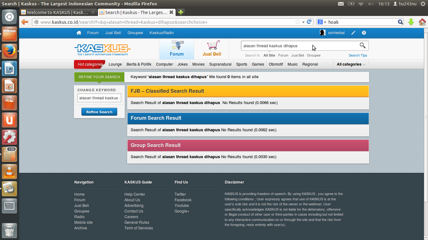The width and height of the screenshot is (428, 240).
Task: Click the magnifier in Firefox search bar
Action: [x=400, y=22]
